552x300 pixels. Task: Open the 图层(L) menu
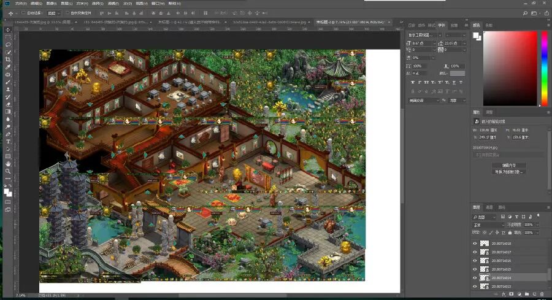coord(66,4)
